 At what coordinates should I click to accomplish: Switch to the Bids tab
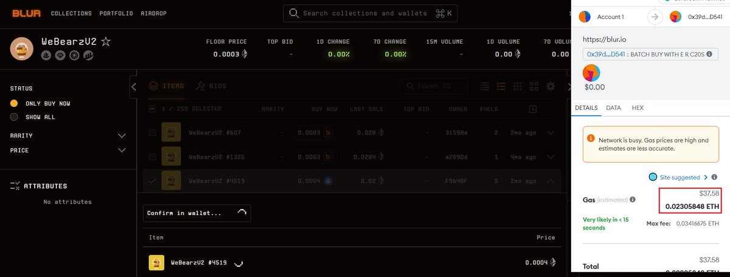tap(211, 86)
